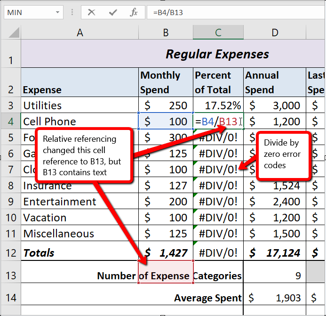This screenshot has height=316, width=326.
Task: Select the Entertainment cell
Action: point(80,201)
